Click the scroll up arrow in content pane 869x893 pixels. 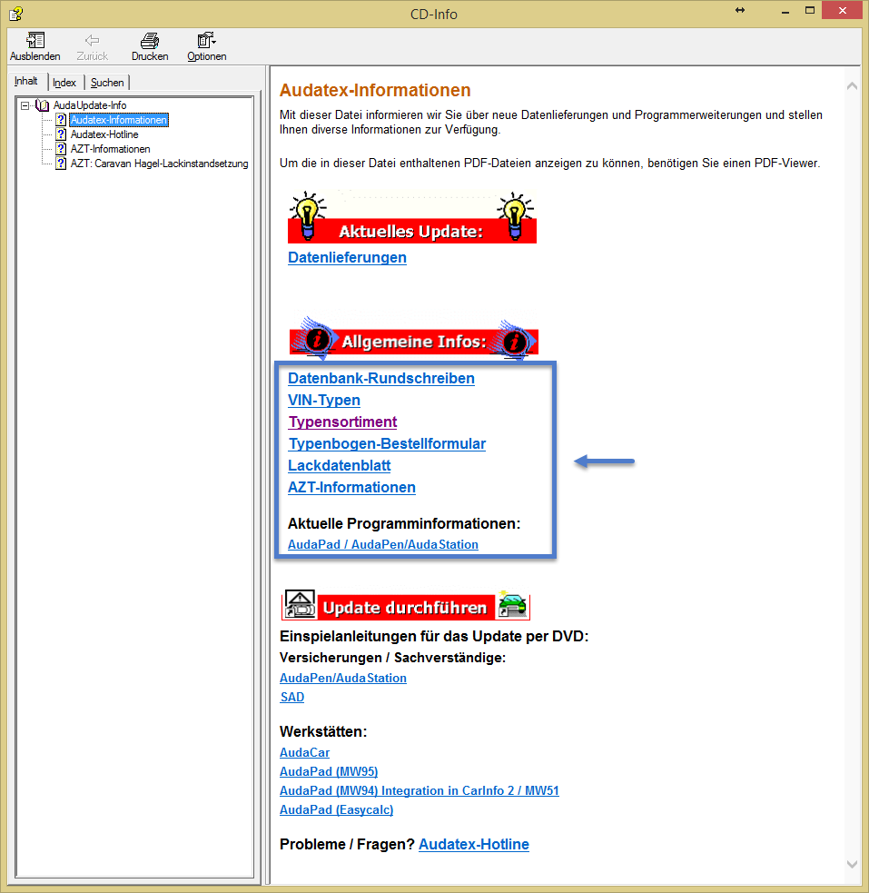coord(852,86)
